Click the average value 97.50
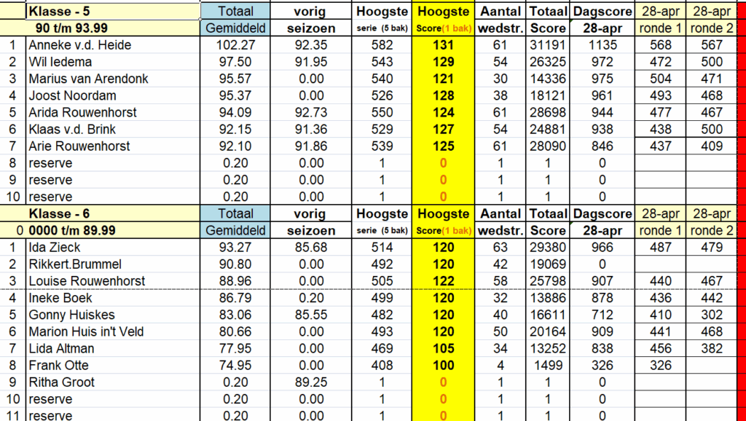The width and height of the screenshot is (746, 421). point(235,62)
